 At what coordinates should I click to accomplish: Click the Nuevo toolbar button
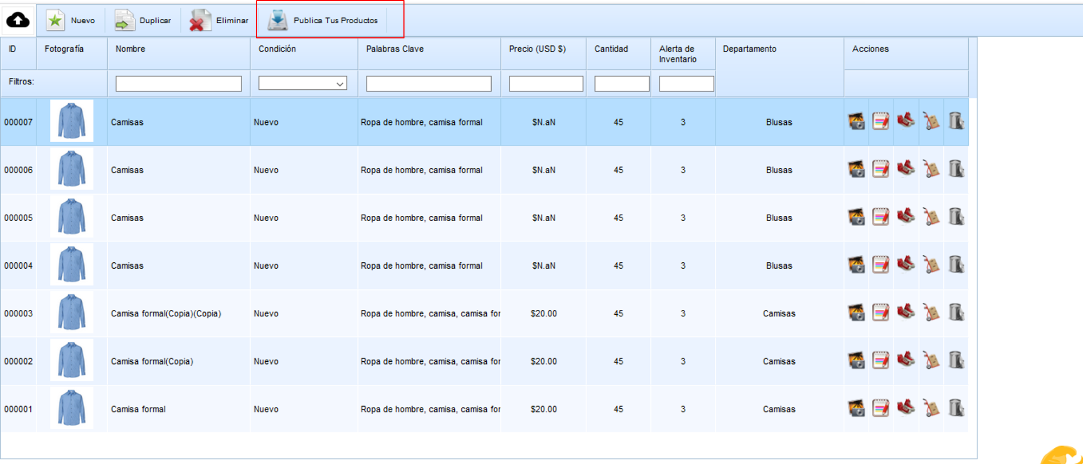pos(71,21)
